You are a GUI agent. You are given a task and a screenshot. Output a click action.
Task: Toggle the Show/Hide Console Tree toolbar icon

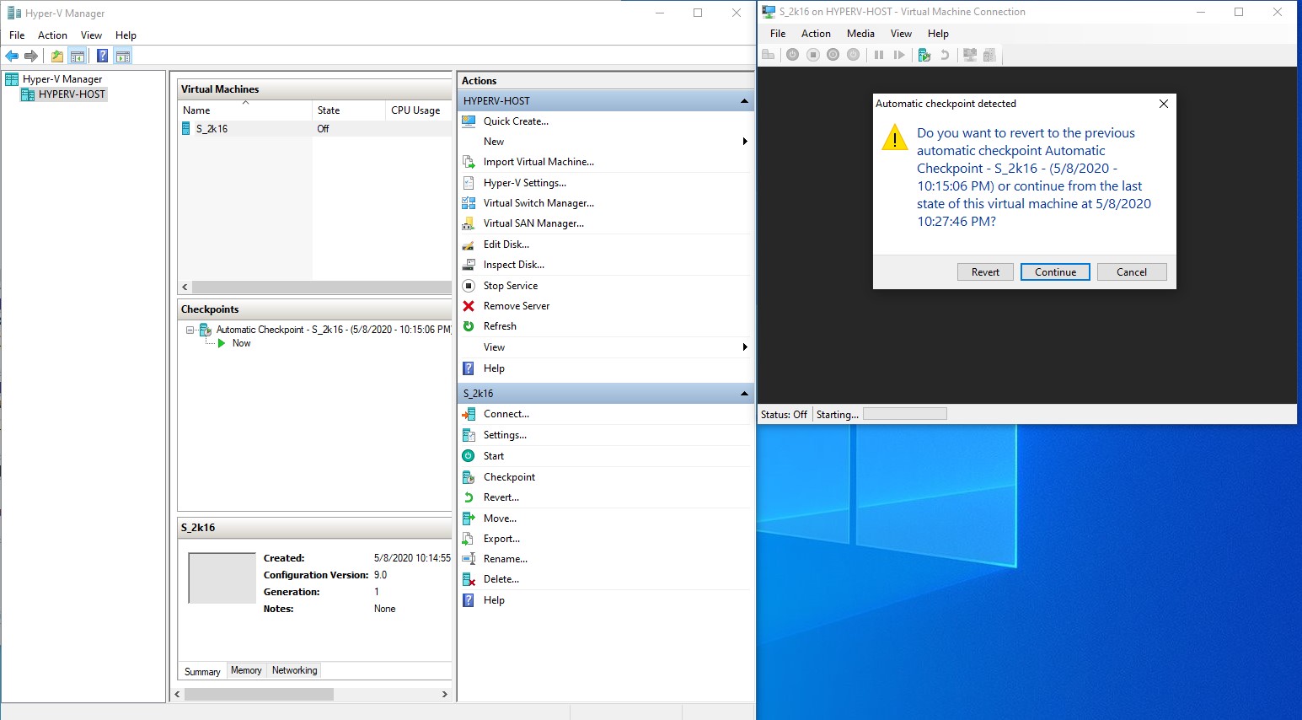(x=78, y=56)
